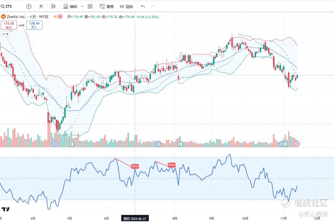Open the candlestick chart type icon
Viewport: 334px width, 222px height.
(x=53, y=6)
